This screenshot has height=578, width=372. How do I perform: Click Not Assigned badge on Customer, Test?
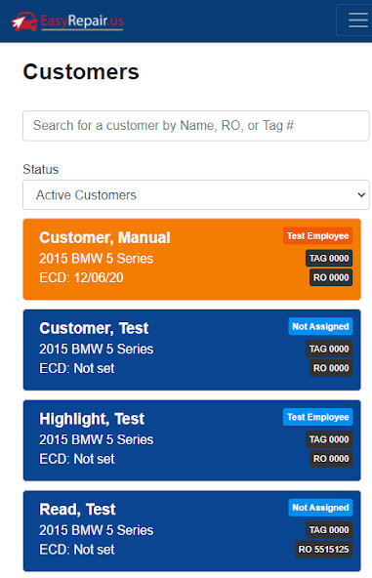click(320, 327)
